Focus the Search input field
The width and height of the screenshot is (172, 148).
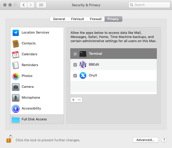coord(149,5)
